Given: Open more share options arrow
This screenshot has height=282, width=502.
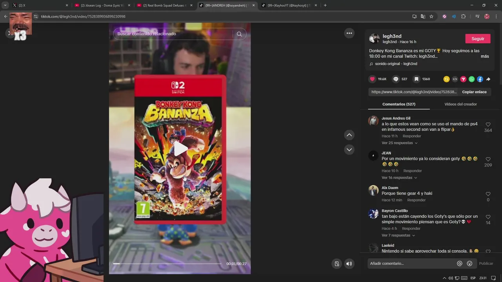Looking at the screenshot, I should 488,79.
